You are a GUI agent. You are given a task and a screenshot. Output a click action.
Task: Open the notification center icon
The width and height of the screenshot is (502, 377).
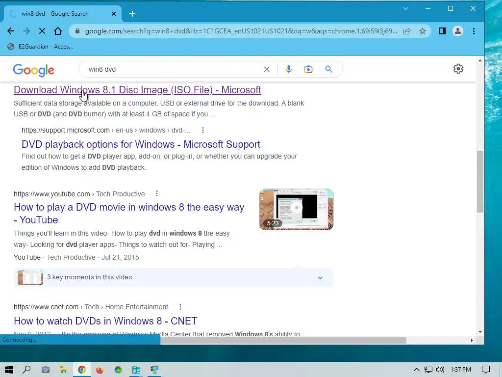point(486,370)
